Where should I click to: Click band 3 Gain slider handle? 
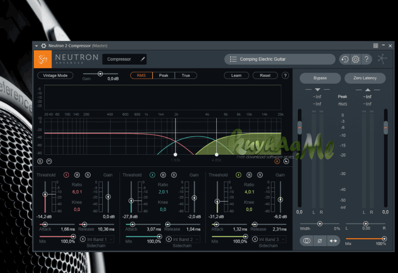(280, 200)
